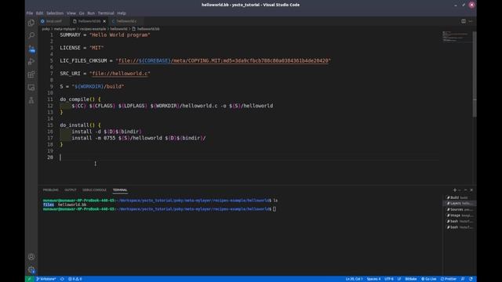Open the Edit menu
Viewport: 502px width, 282px height.
[39, 13]
